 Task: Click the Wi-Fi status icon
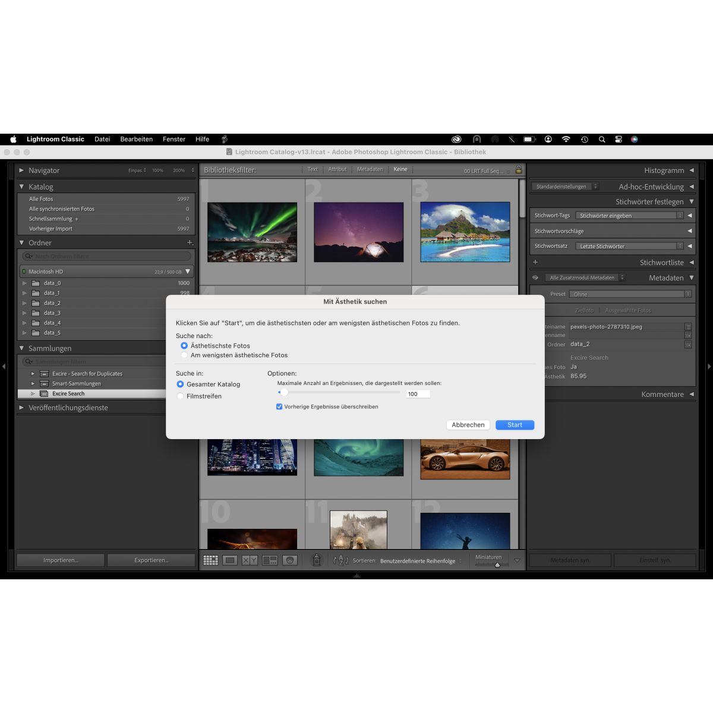(566, 139)
